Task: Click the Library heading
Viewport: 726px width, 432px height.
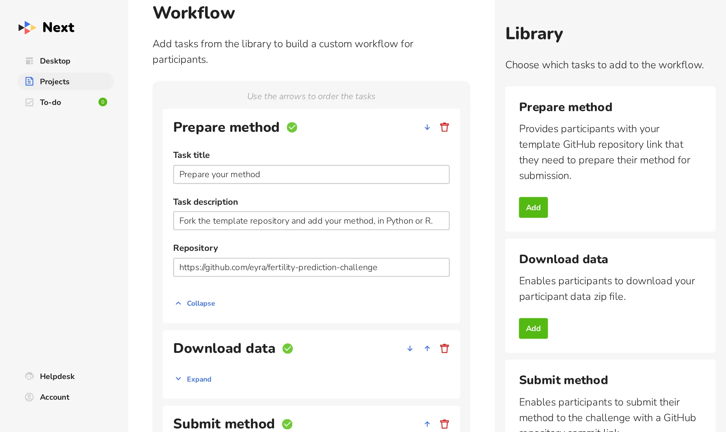Action: (x=534, y=34)
